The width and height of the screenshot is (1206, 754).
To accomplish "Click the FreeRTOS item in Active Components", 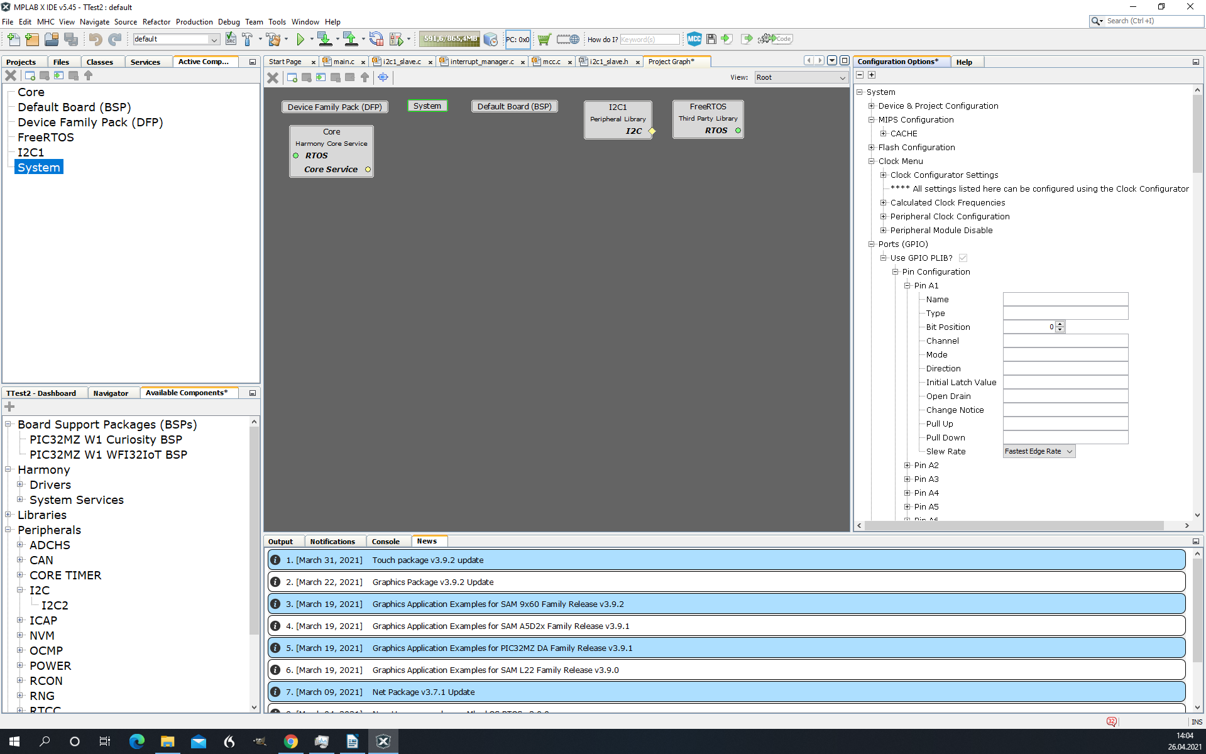I will tap(45, 137).
